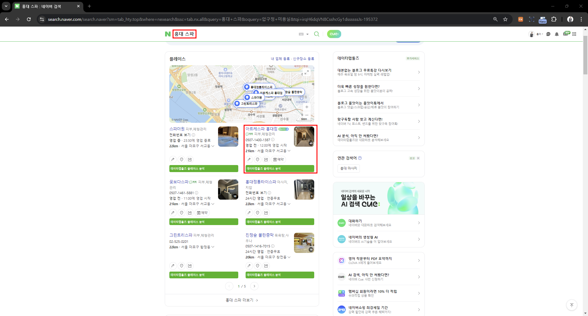Open 영어 작문부터 PDF 요약까지 item

click(379, 261)
